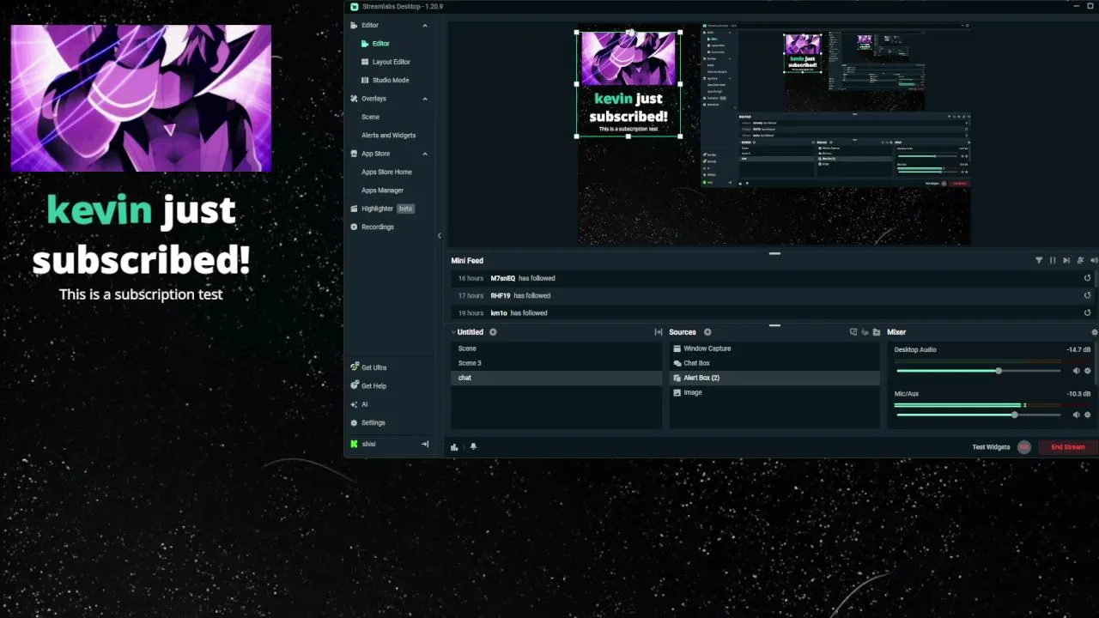The width and height of the screenshot is (1099, 618).
Task: Collapse the Overlays section chevron
Action: 424,99
